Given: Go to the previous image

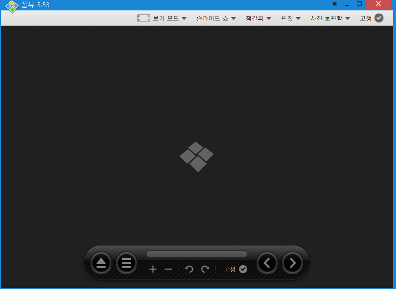Looking at the screenshot, I should (x=267, y=263).
